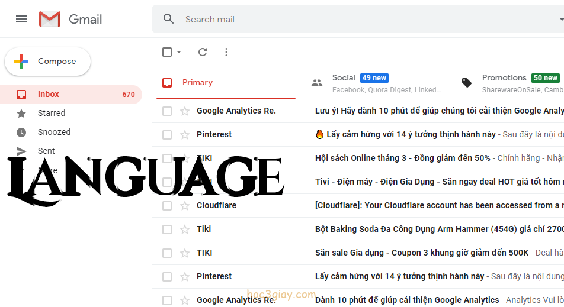Show search options dropdown in search bar
This screenshot has height=307, width=564.
pyautogui.click(x=560, y=19)
